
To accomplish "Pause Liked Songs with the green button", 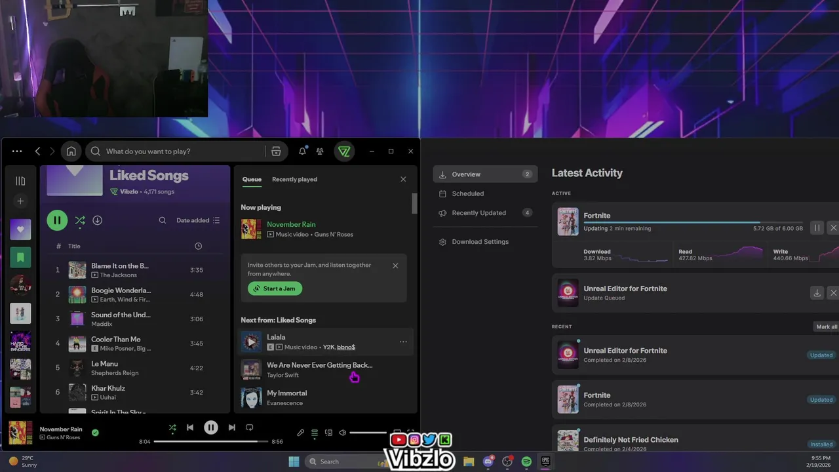I will pos(57,220).
